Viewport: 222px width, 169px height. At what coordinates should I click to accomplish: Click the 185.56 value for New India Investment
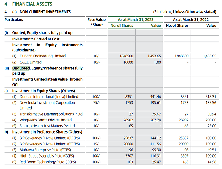pyautogui.click(x=211, y=103)
